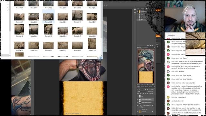Click the chat message 'keep it up bro'
Viewport: 206px width, 116px height.
pos(188,79)
